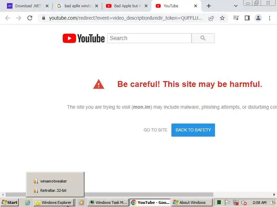277x207 pixels.
Task: Click the horizontal scrollbar thumb
Action: [109, 195]
